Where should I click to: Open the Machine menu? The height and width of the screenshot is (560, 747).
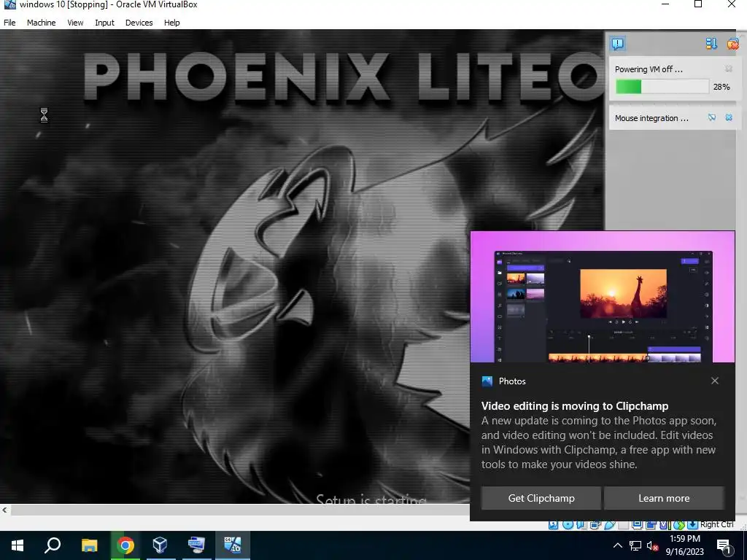pos(41,23)
